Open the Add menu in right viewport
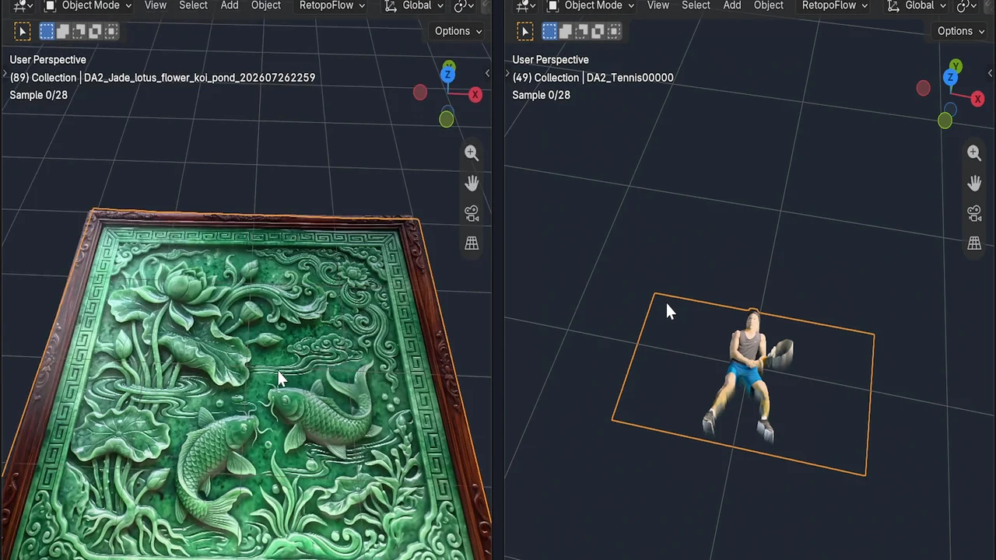This screenshot has width=996, height=560. [732, 5]
